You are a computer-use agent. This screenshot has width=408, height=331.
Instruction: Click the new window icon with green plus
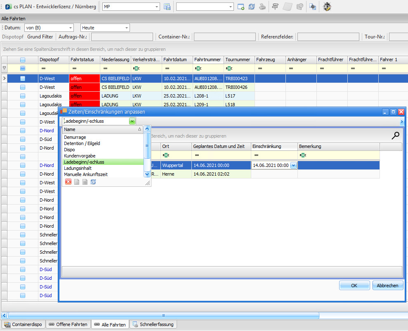[x=241, y=7]
